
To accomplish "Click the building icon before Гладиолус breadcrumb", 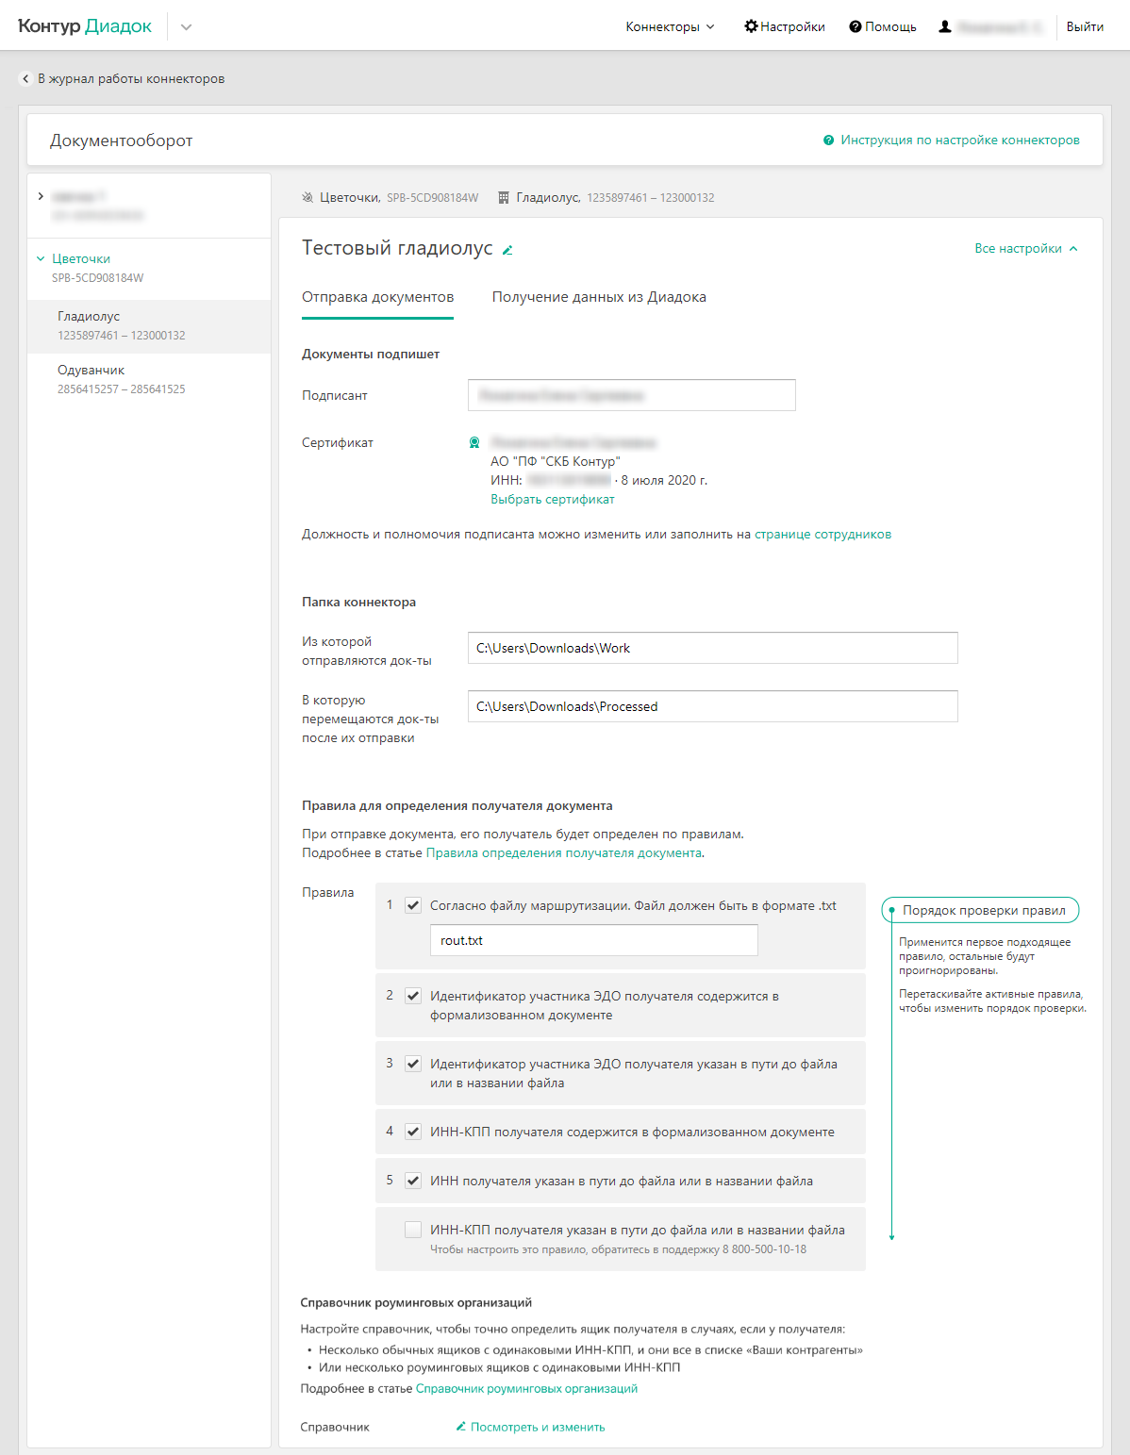I will (x=504, y=198).
